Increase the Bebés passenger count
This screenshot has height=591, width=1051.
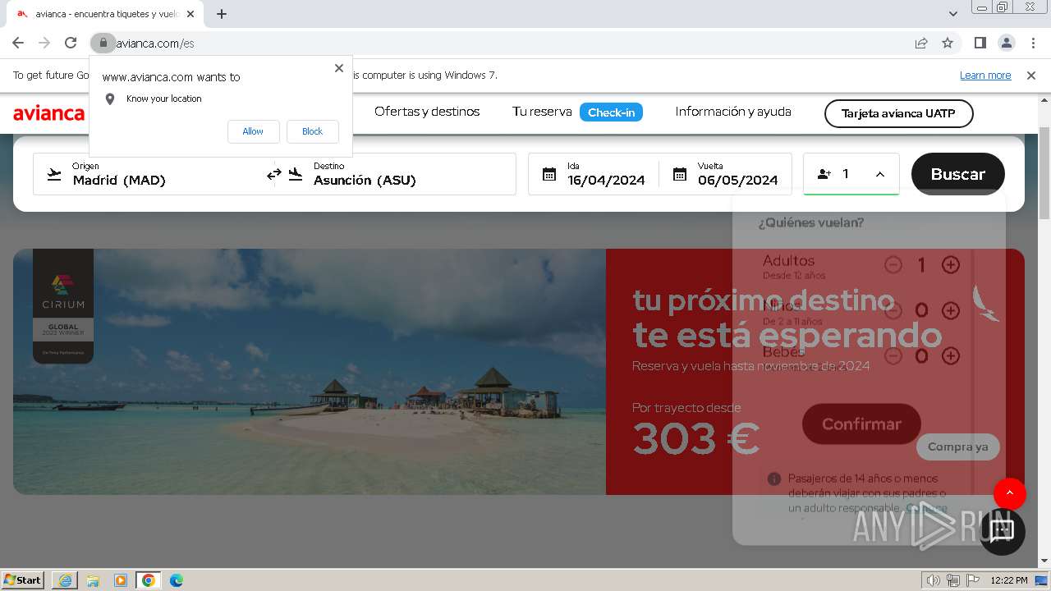950,355
